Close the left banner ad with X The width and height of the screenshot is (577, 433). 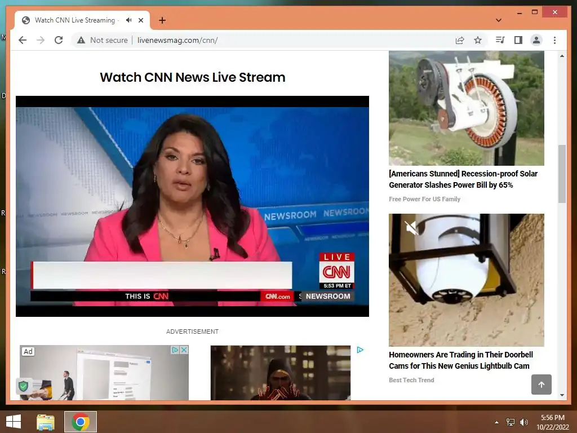(x=184, y=350)
